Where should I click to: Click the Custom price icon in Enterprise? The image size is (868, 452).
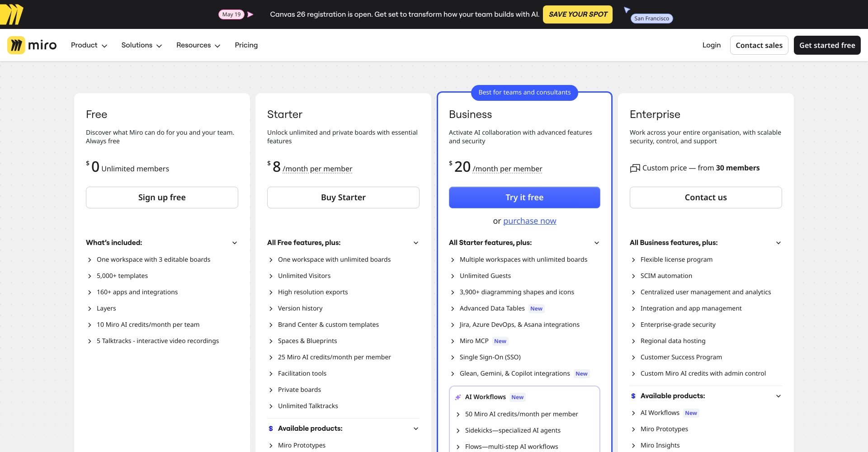(x=635, y=168)
